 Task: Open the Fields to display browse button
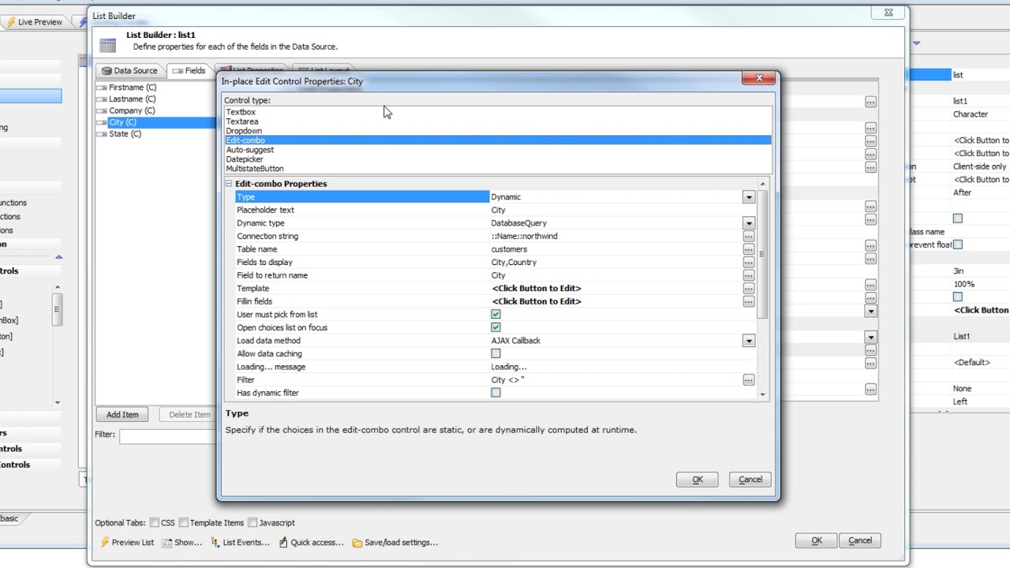[748, 262]
